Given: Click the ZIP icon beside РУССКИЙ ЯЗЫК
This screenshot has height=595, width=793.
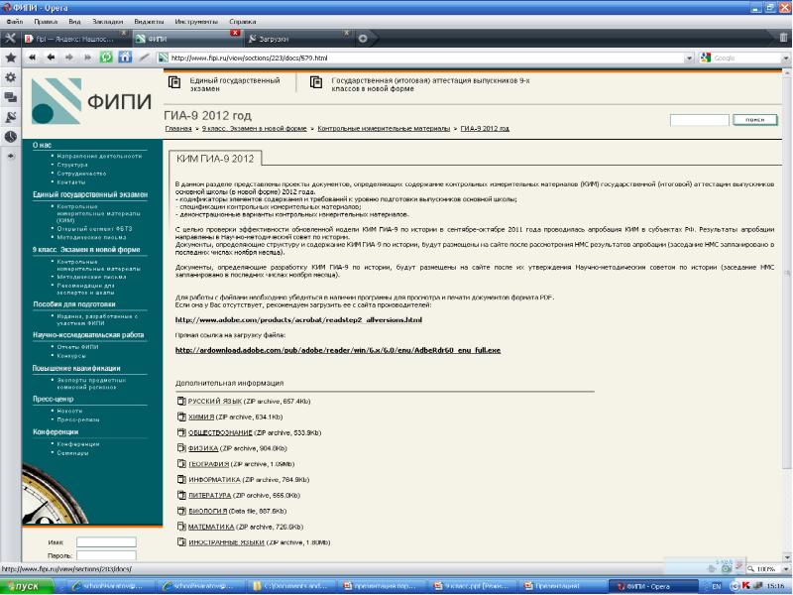Looking at the screenshot, I should click(180, 401).
